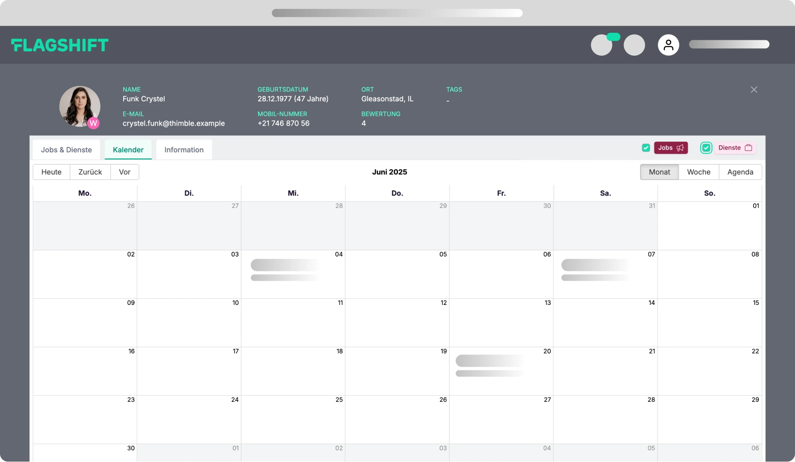Click the FLAGSHIFT logo
The height and width of the screenshot is (462, 795).
[x=60, y=45]
